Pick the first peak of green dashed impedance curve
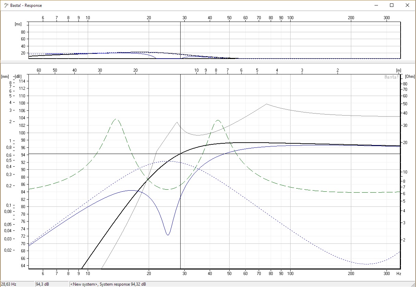Viewport: 416px width, 287px height. pyautogui.click(x=116, y=119)
